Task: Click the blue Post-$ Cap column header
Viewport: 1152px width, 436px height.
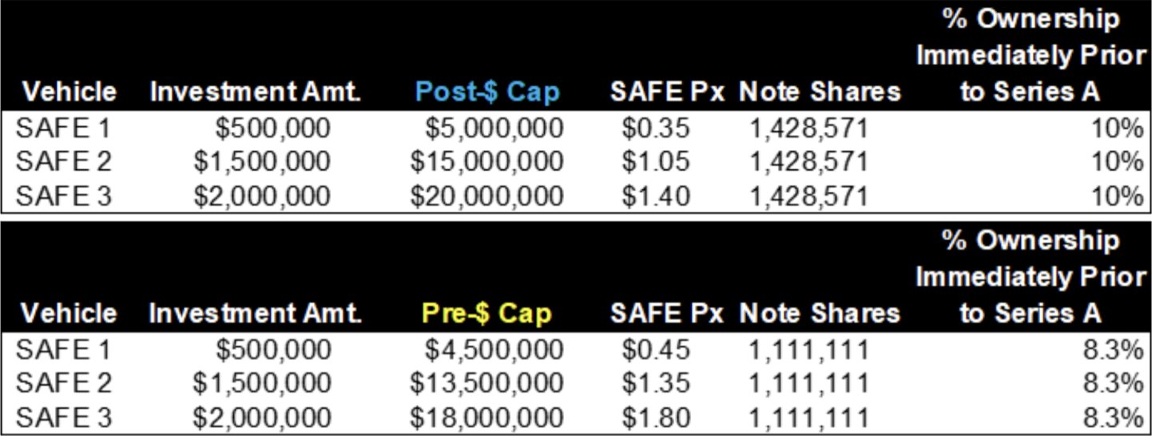Action: pyautogui.click(x=487, y=92)
